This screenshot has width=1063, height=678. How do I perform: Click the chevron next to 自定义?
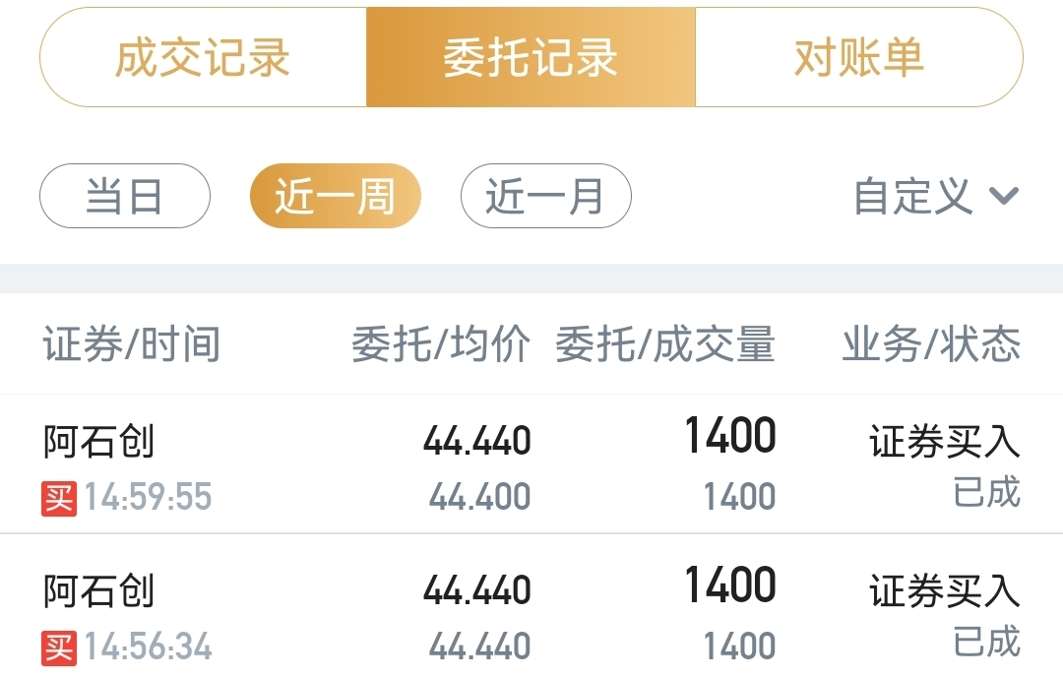1004,197
